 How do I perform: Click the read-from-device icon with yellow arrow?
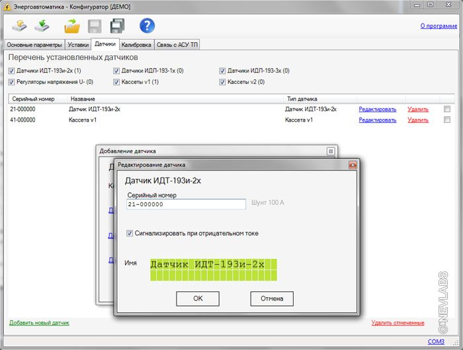[x=20, y=26]
